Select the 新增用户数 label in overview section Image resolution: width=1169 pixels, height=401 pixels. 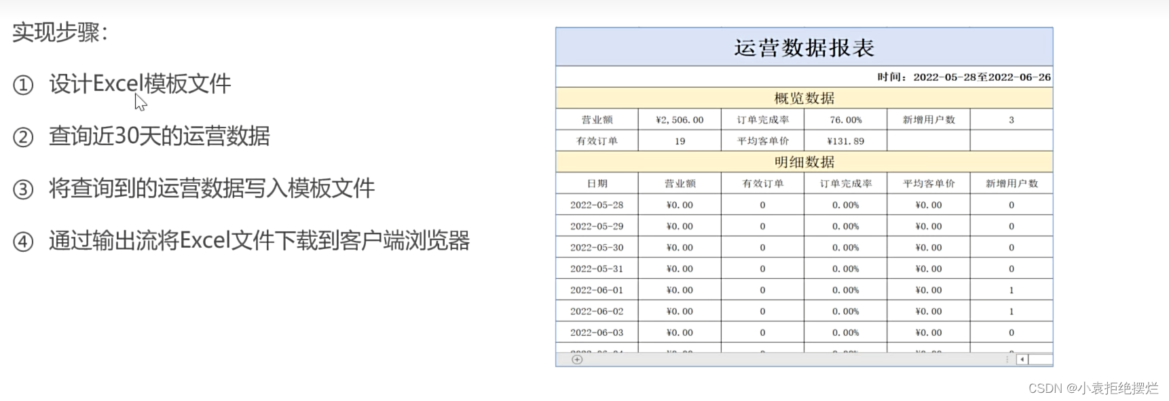(929, 119)
